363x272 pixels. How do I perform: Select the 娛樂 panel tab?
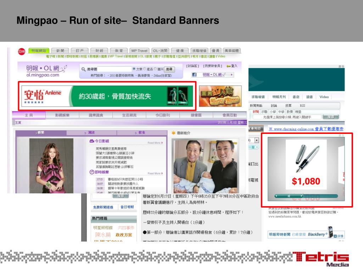[x=41, y=132]
